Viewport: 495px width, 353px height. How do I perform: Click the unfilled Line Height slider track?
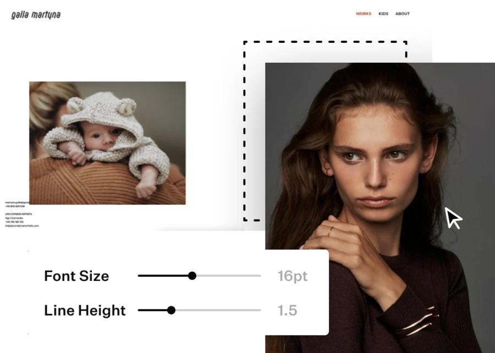coord(218,310)
